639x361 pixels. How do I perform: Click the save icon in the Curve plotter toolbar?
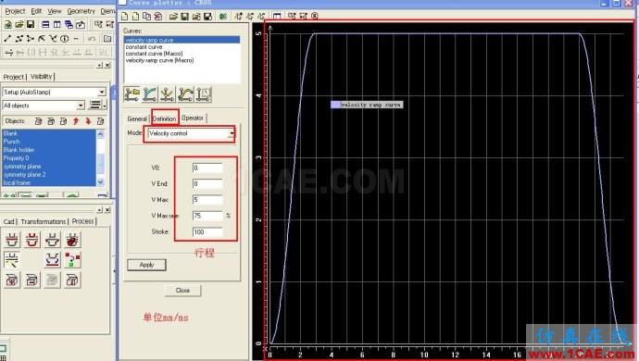184,17
